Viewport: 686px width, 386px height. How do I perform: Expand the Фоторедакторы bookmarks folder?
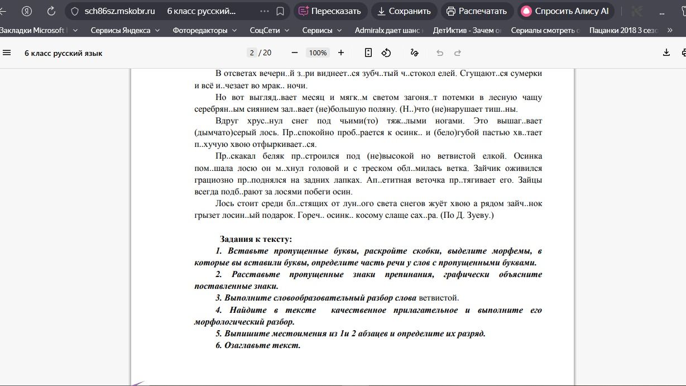click(205, 30)
